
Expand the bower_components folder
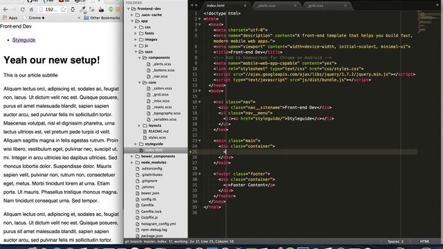click(x=132, y=156)
